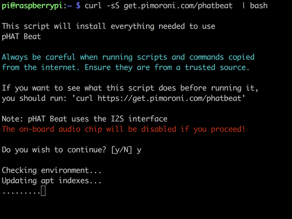Click the 'Do you wish to continue?' question
The image size is (292, 219).
point(54,150)
